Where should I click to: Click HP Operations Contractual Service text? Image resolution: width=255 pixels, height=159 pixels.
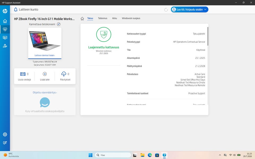pos(189,42)
